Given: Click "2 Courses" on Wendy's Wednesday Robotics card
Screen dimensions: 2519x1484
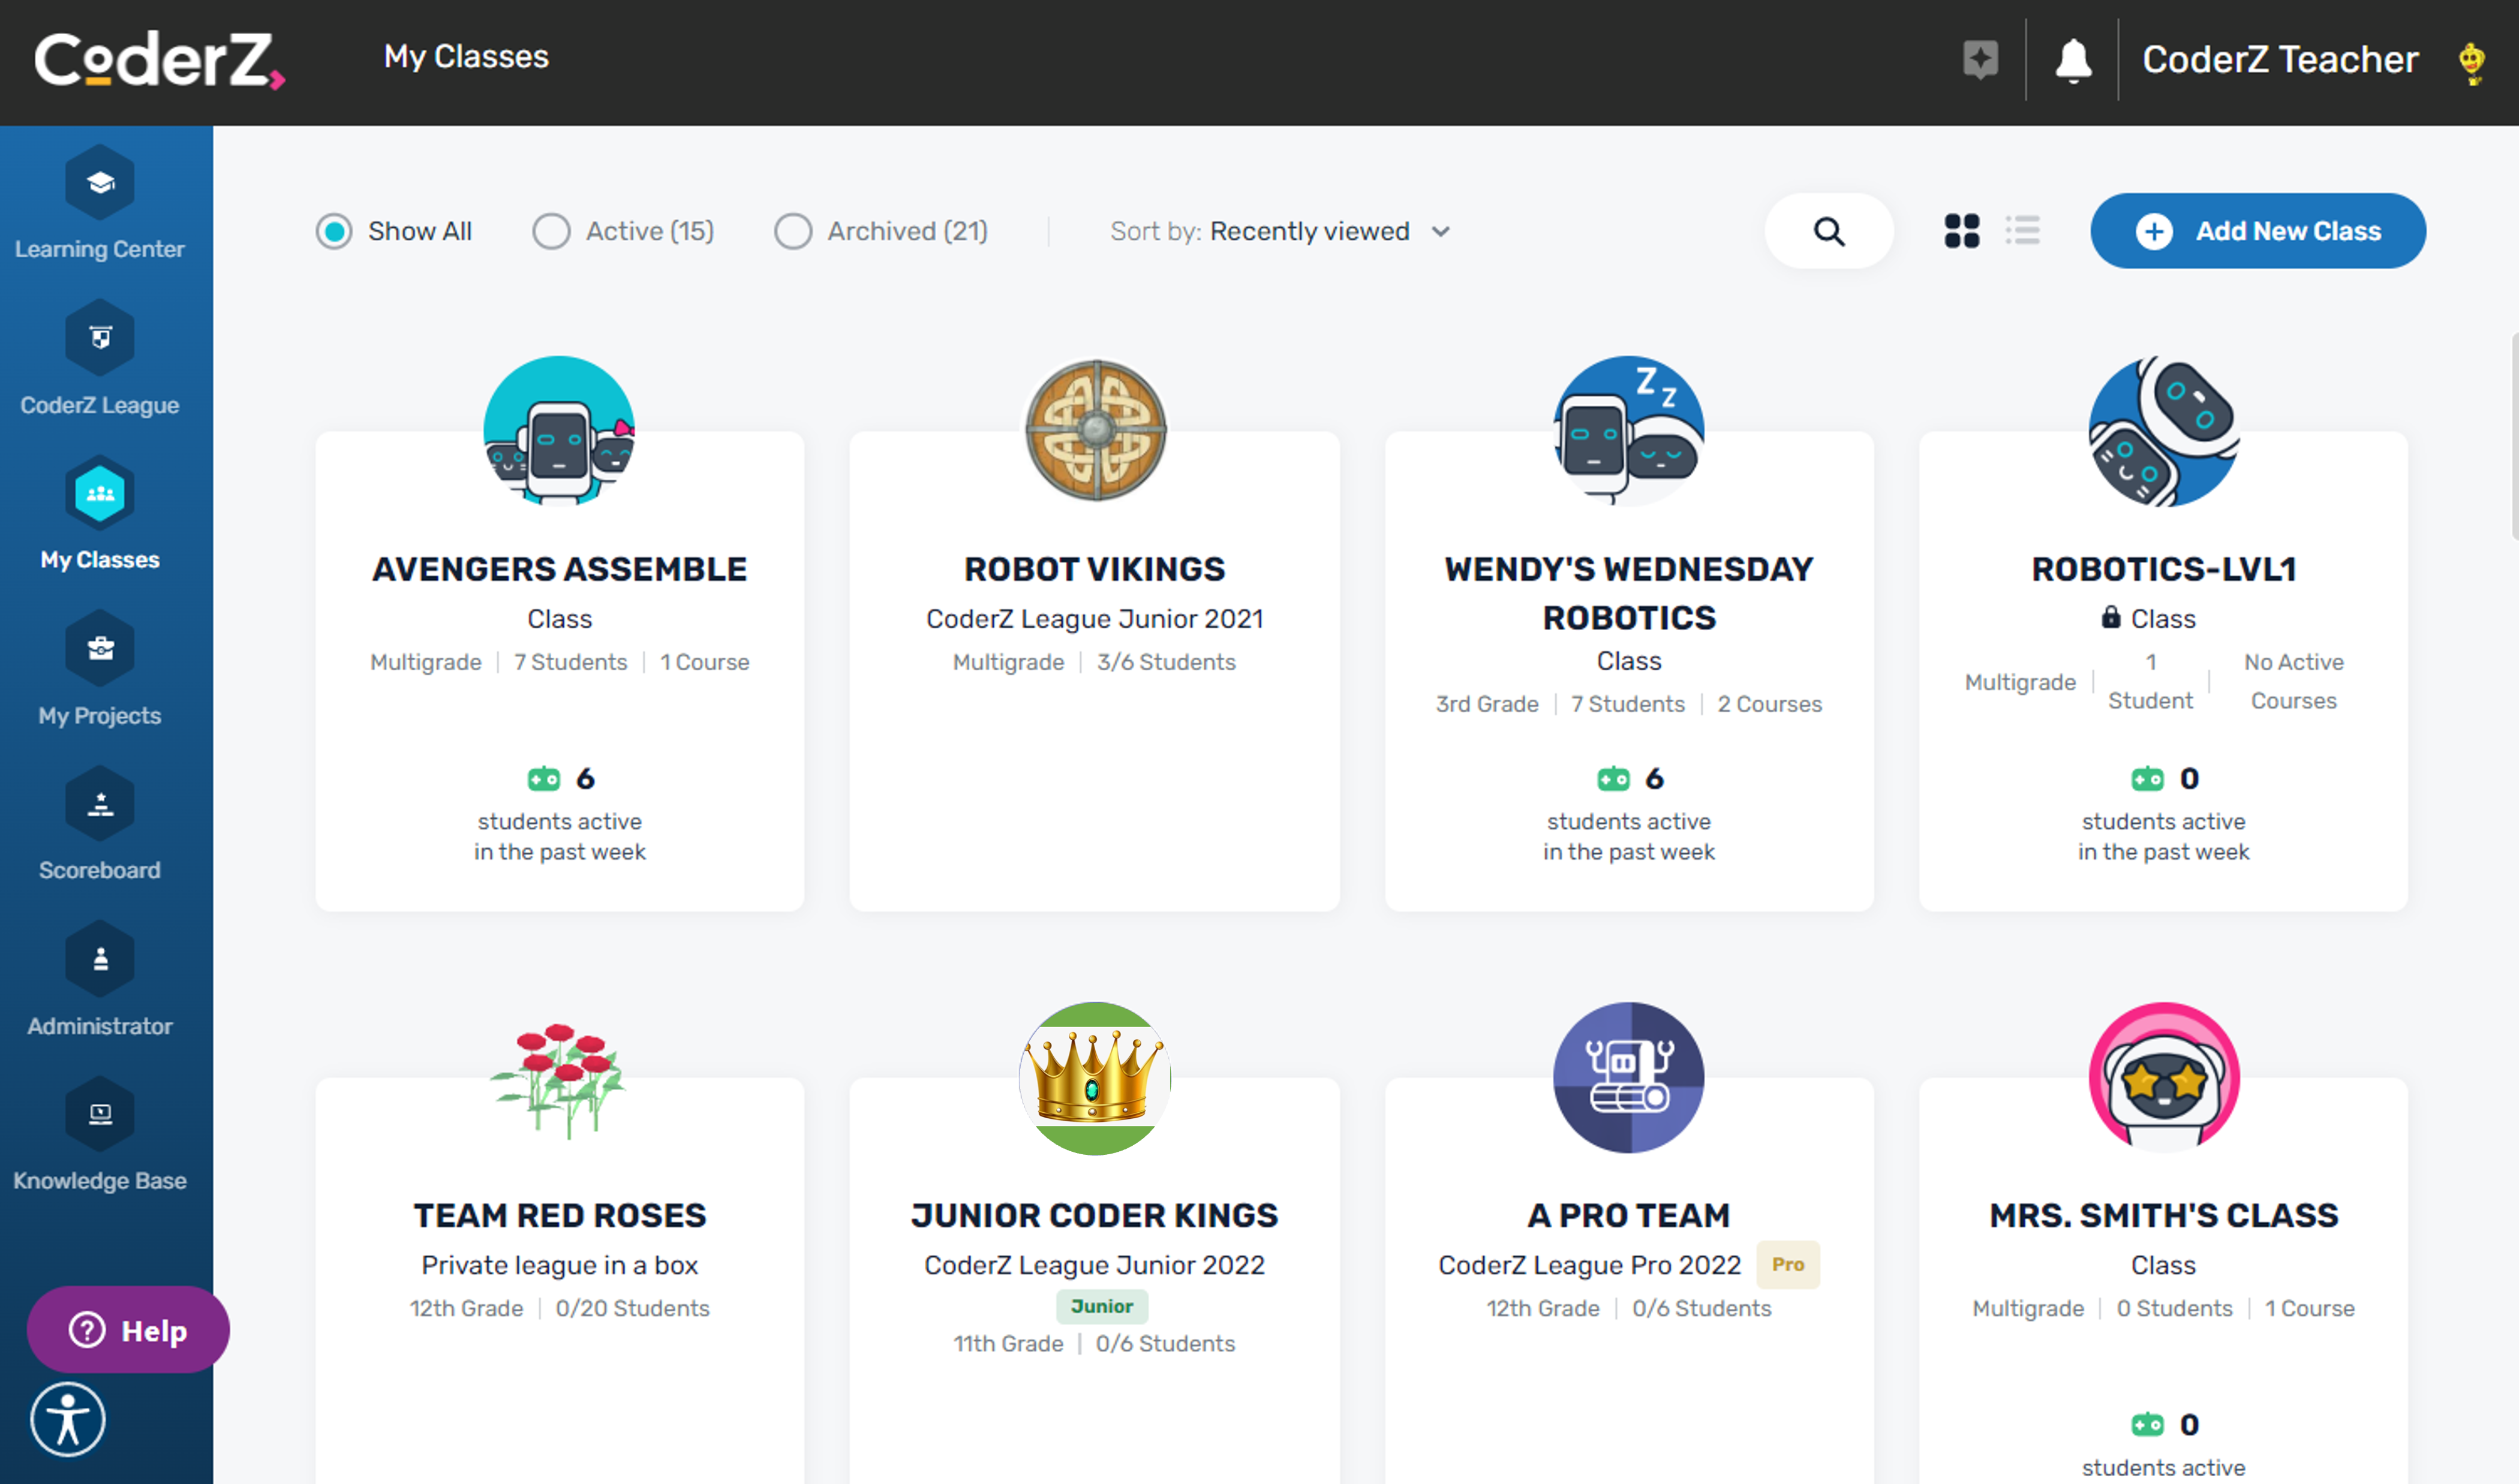Looking at the screenshot, I should [x=1770, y=704].
